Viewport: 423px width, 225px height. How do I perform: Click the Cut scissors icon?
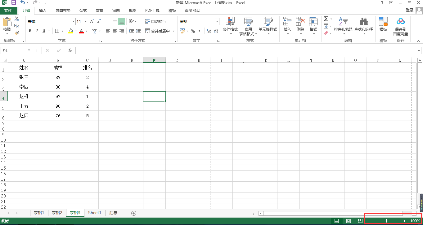(17, 19)
